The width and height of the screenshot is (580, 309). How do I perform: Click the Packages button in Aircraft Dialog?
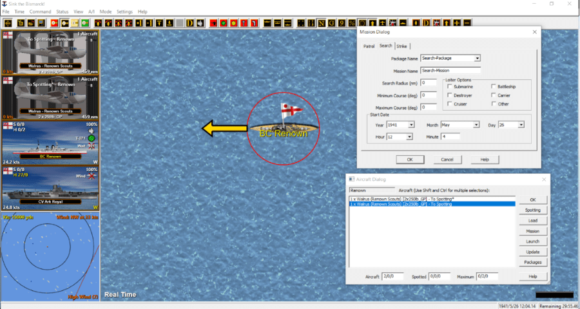pyautogui.click(x=533, y=263)
